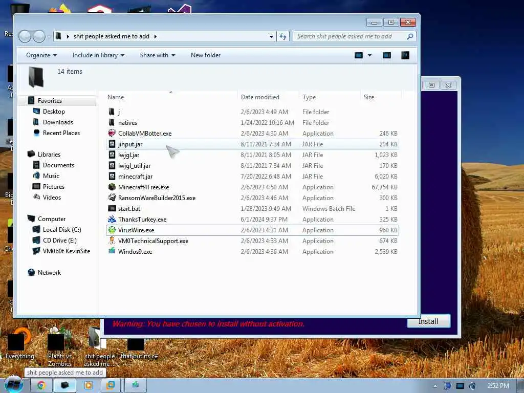Show hidden tray icons arrow

435,386
